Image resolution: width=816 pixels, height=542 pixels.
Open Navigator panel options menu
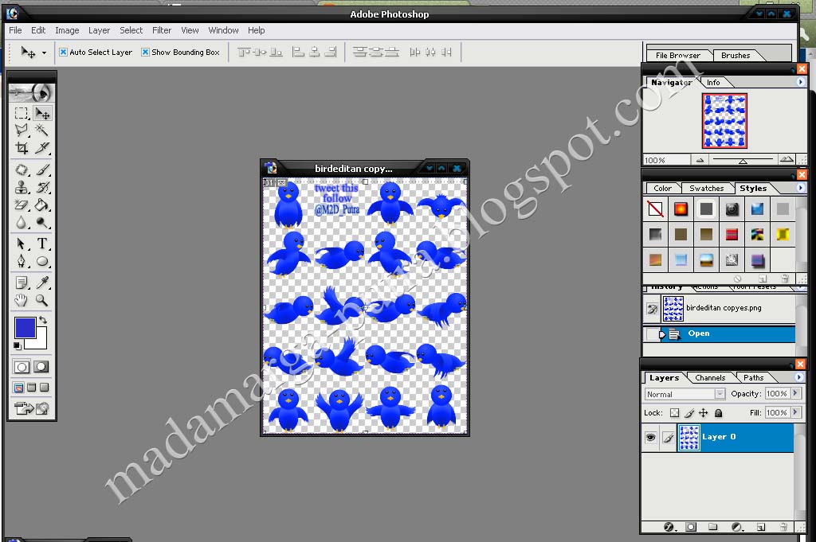pos(800,82)
